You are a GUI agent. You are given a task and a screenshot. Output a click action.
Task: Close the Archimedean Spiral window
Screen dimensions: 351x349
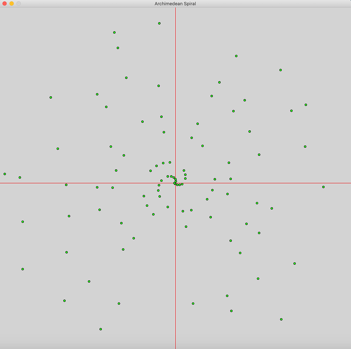click(4, 4)
